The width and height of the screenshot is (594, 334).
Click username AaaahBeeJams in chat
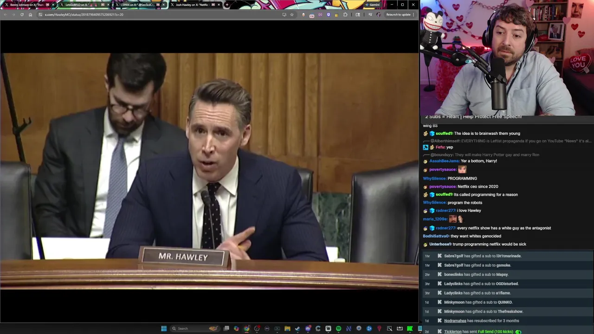444,161
